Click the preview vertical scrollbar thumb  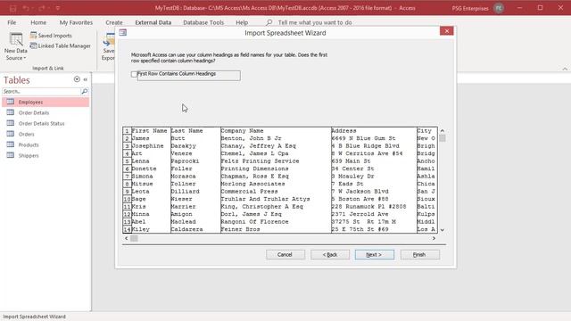click(x=443, y=138)
